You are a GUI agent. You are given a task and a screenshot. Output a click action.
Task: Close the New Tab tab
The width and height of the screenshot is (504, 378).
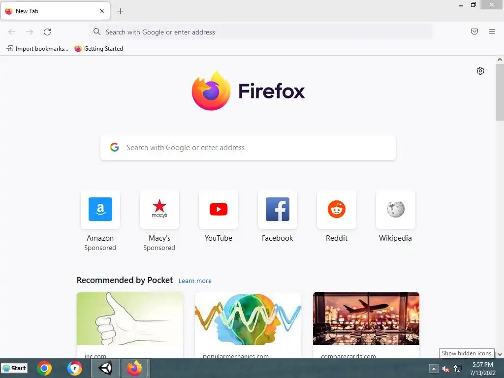pyautogui.click(x=101, y=11)
